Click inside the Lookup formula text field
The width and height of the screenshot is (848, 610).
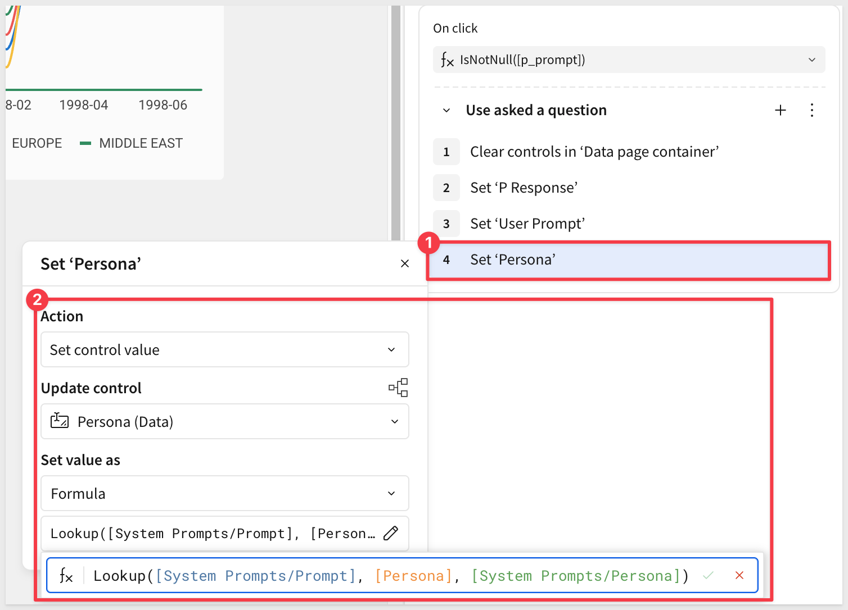point(388,576)
